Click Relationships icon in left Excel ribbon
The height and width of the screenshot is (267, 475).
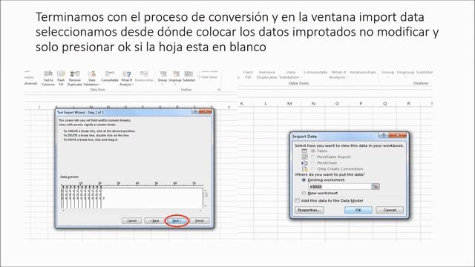tap(144, 73)
